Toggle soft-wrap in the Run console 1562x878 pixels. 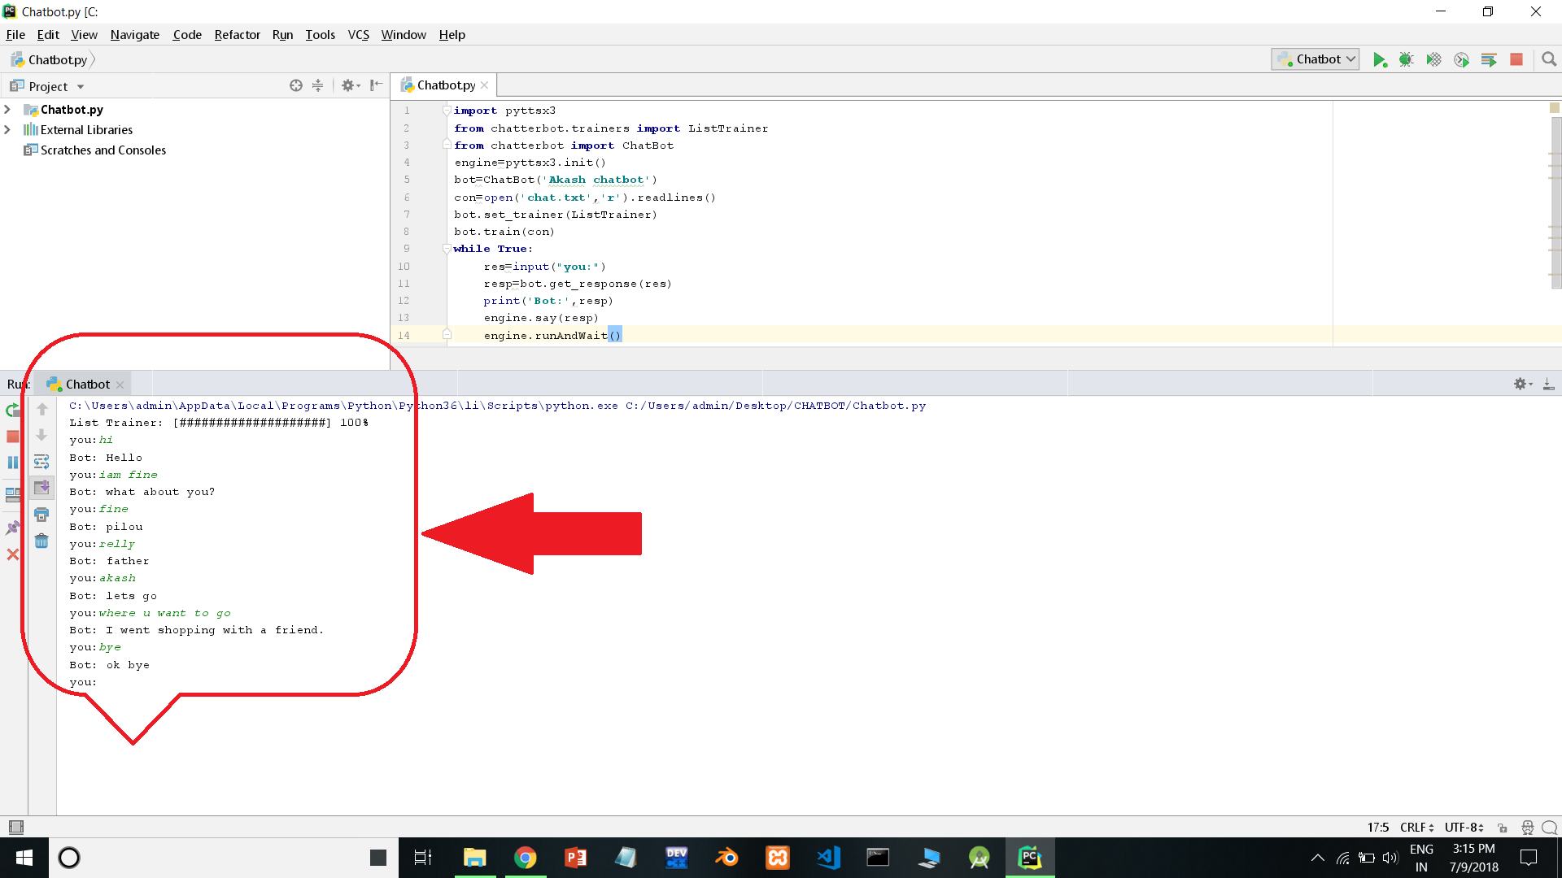[x=41, y=462]
